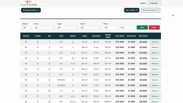
Task: Expand the Type filter dropdown
Action: (67, 28)
